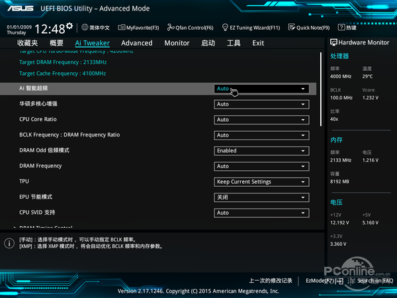This screenshot has height=298, width=397.
Task: Open Qfan Control(F6)
Action: pyautogui.click(x=190, y=27)
